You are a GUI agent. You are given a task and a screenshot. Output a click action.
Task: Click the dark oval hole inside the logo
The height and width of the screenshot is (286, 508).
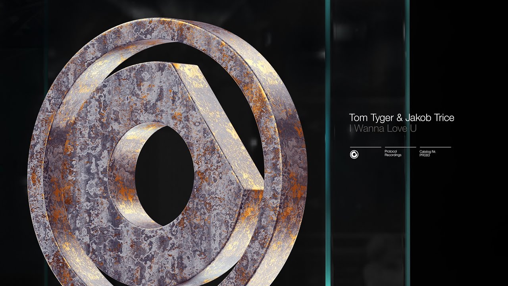(x=164, y=175)
